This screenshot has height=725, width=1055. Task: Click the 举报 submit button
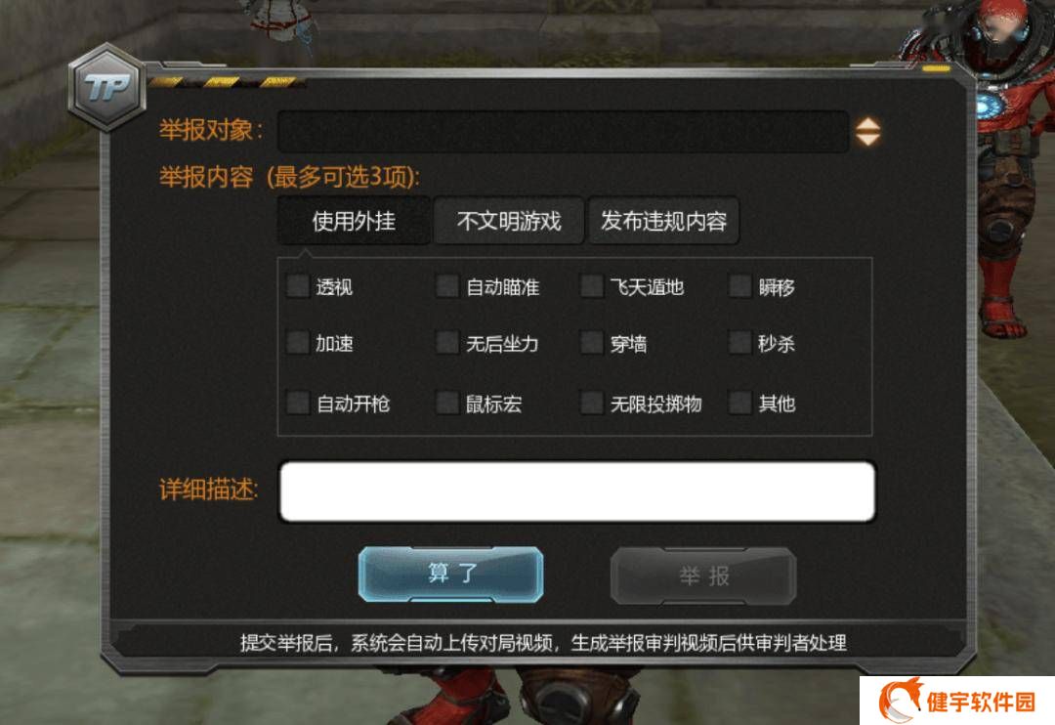coord(703,576)
